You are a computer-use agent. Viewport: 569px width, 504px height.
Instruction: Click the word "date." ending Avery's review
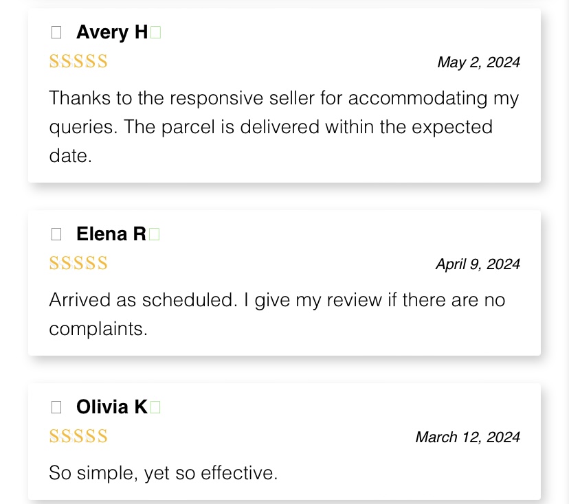(70, 156)
